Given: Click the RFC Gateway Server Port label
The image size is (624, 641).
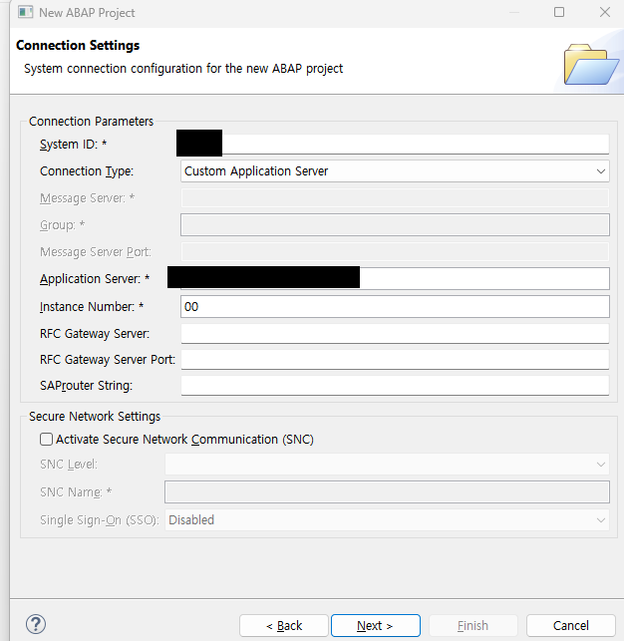Looking at the screenshot, I should point(108,360).
